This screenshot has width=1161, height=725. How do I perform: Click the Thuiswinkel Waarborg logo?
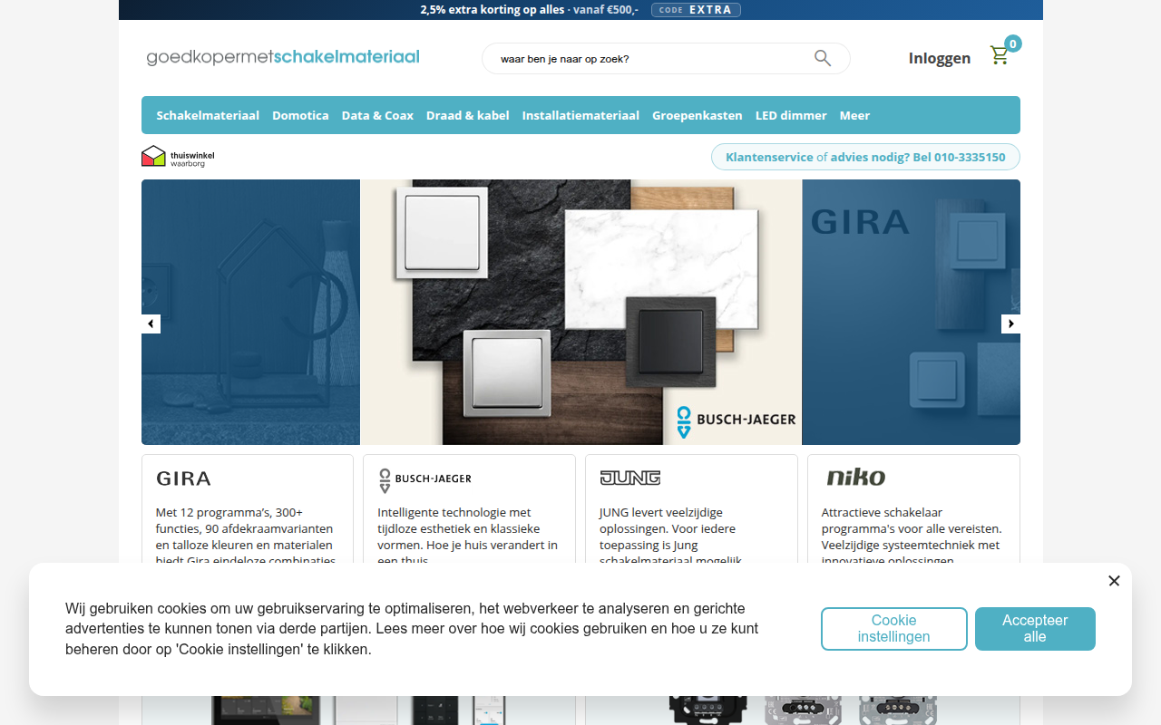point(178,157)
